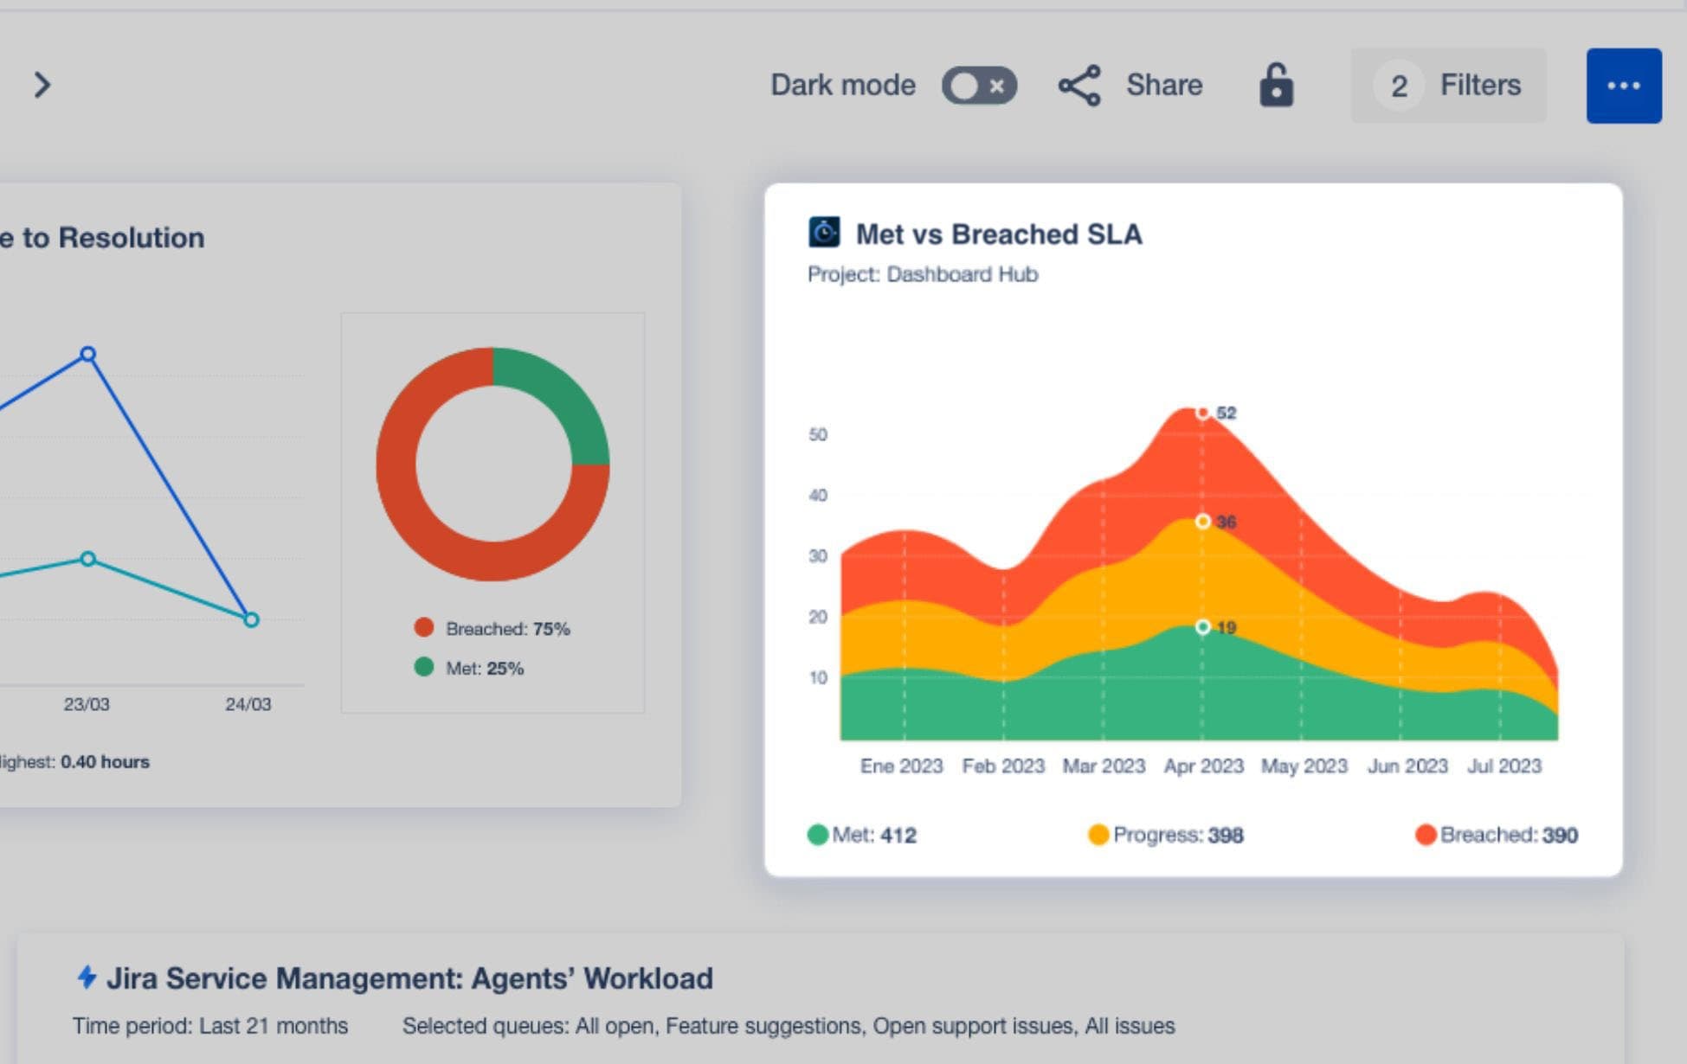Click Breached 75% donut legend dot
Viewport: 1687px width, 1064px height.
423,628
